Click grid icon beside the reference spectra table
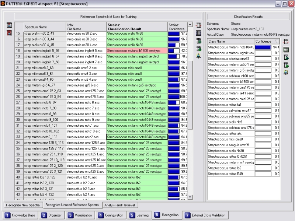The width and height of the screenshot is (295, 221). [x=199, y=33]
